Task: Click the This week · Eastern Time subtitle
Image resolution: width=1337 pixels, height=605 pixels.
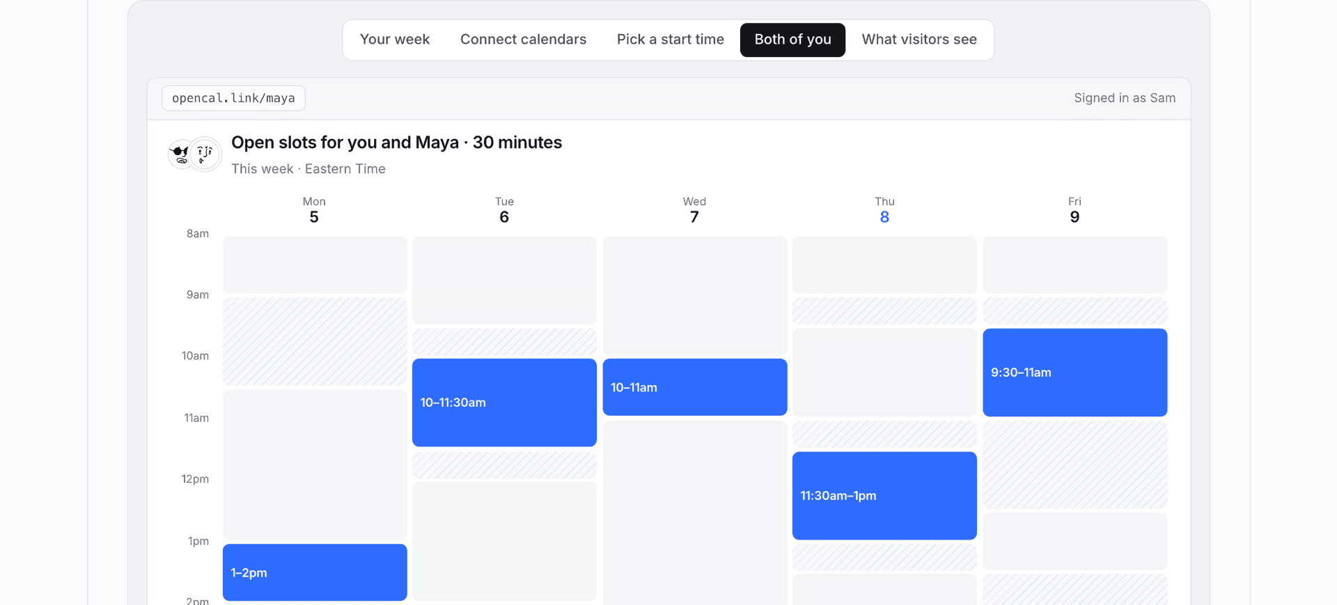Action: 308,169
